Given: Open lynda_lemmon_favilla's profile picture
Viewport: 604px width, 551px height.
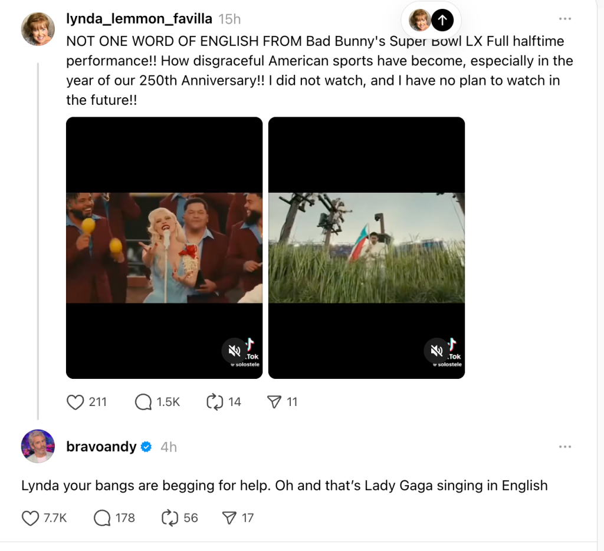Looking at the screenshot, I should 38,28.
